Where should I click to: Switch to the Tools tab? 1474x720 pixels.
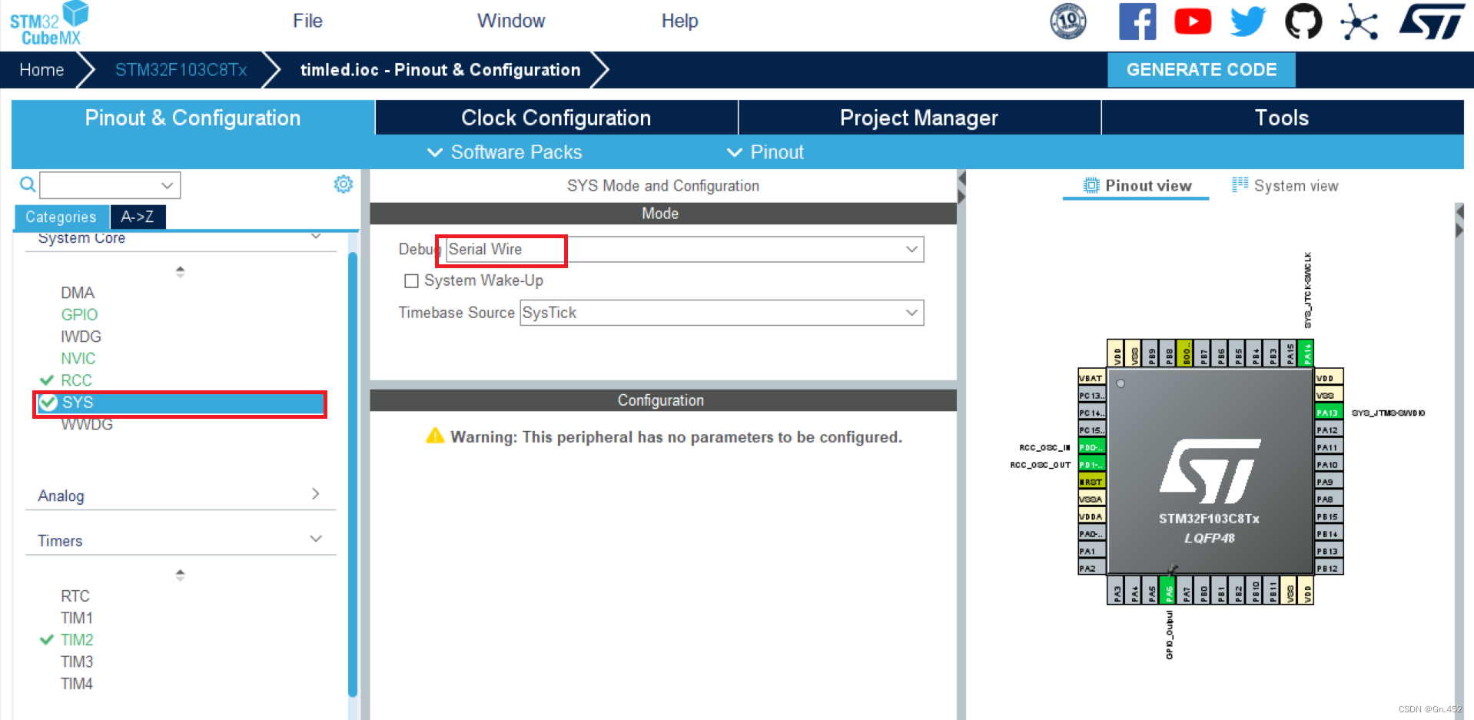(1282, 118)
